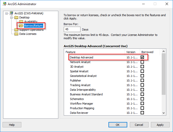Minimize the ArcGIS Administrator window
Screen dimensions: 173x132
coord(143,4)
